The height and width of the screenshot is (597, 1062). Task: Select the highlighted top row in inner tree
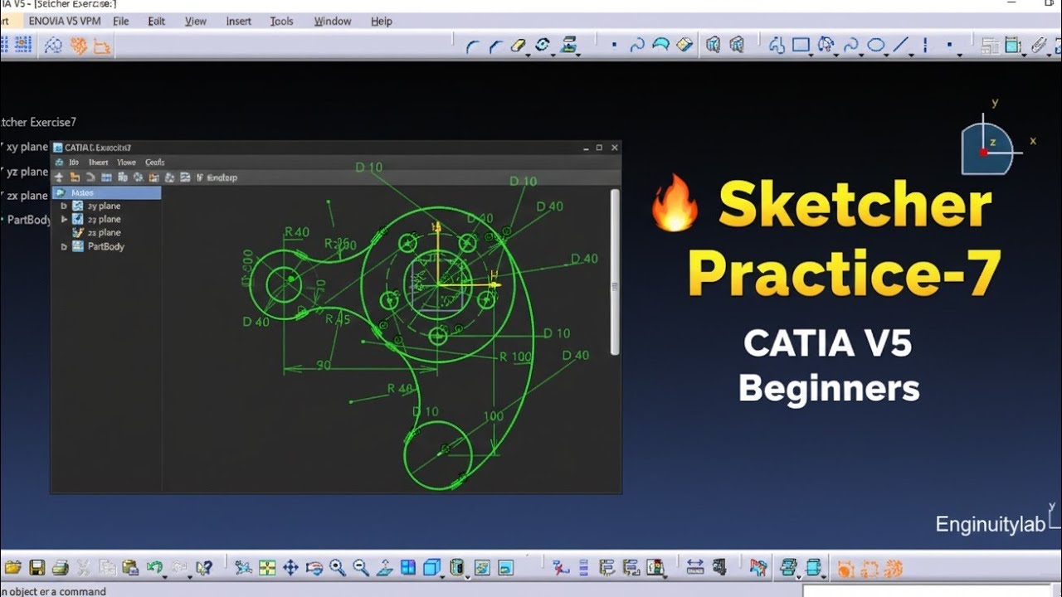point(106,192)
